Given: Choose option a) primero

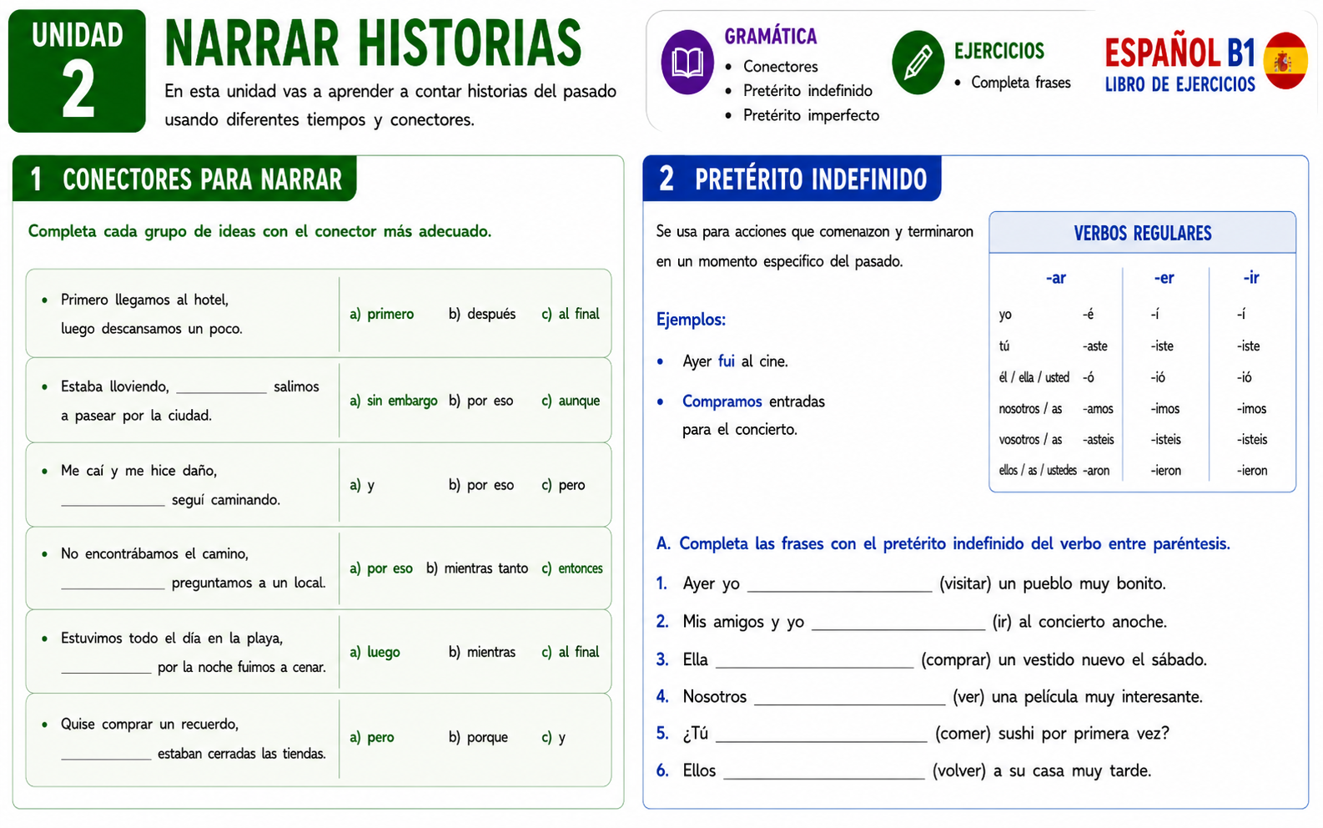Looking at the screenshot, I should point(382,314).
